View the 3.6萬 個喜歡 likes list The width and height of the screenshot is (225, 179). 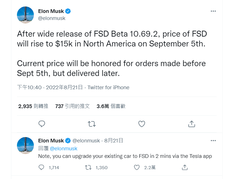tap(111, 106)
